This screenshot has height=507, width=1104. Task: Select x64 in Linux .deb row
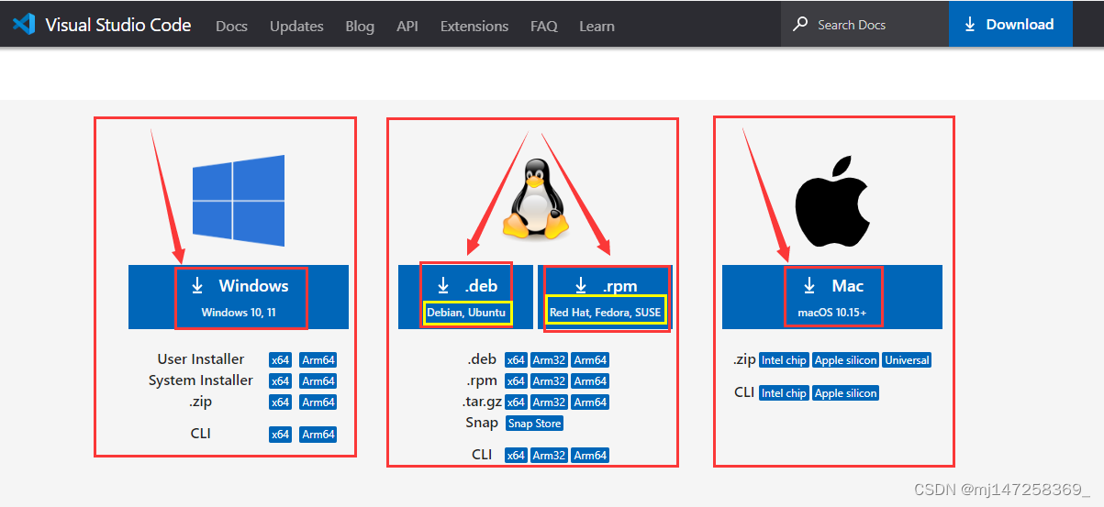click(517, 359)
